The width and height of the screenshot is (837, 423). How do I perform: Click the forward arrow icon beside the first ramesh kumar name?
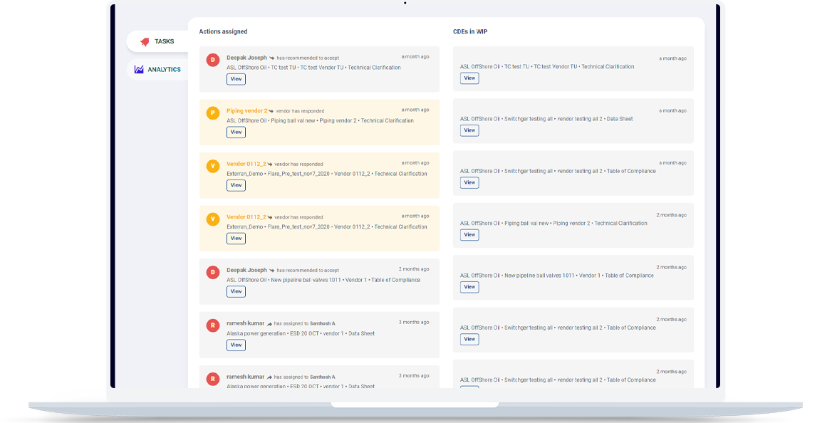coord(270,323)
